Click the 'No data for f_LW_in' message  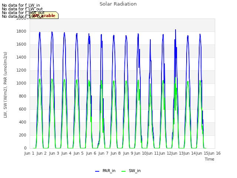[21, 5]
